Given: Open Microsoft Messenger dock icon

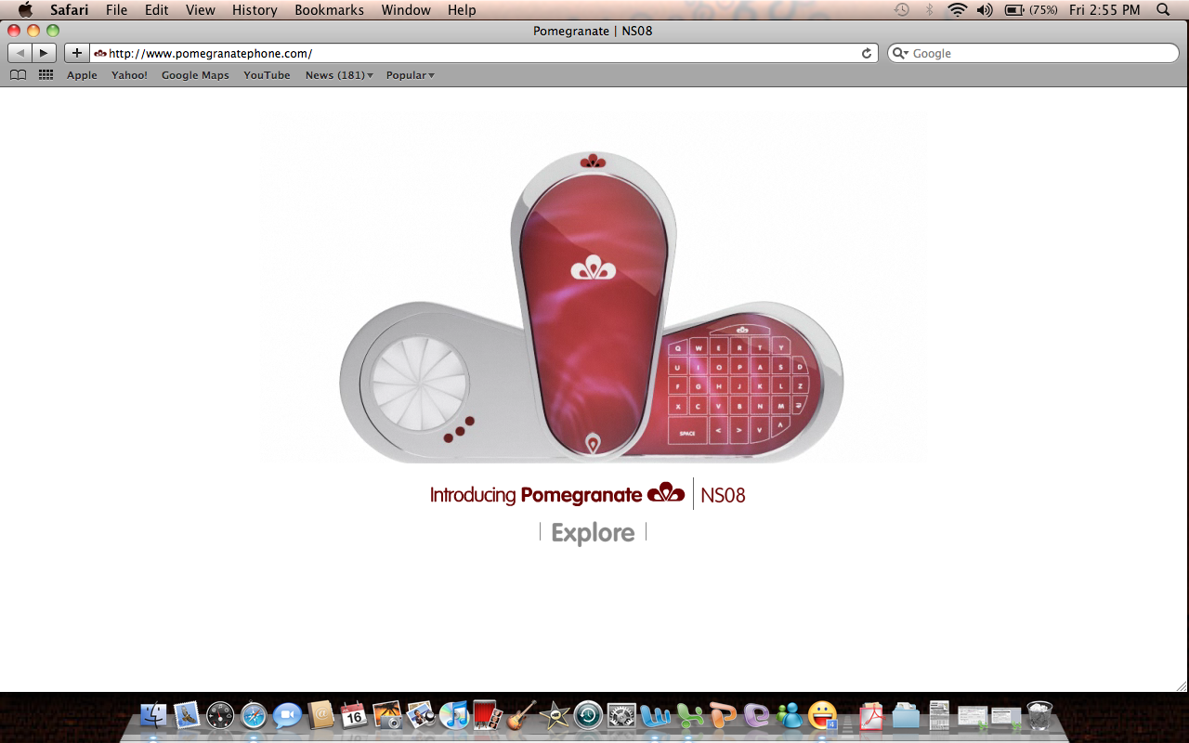Looking at the screenshot, I should click(x=789, y=715).
